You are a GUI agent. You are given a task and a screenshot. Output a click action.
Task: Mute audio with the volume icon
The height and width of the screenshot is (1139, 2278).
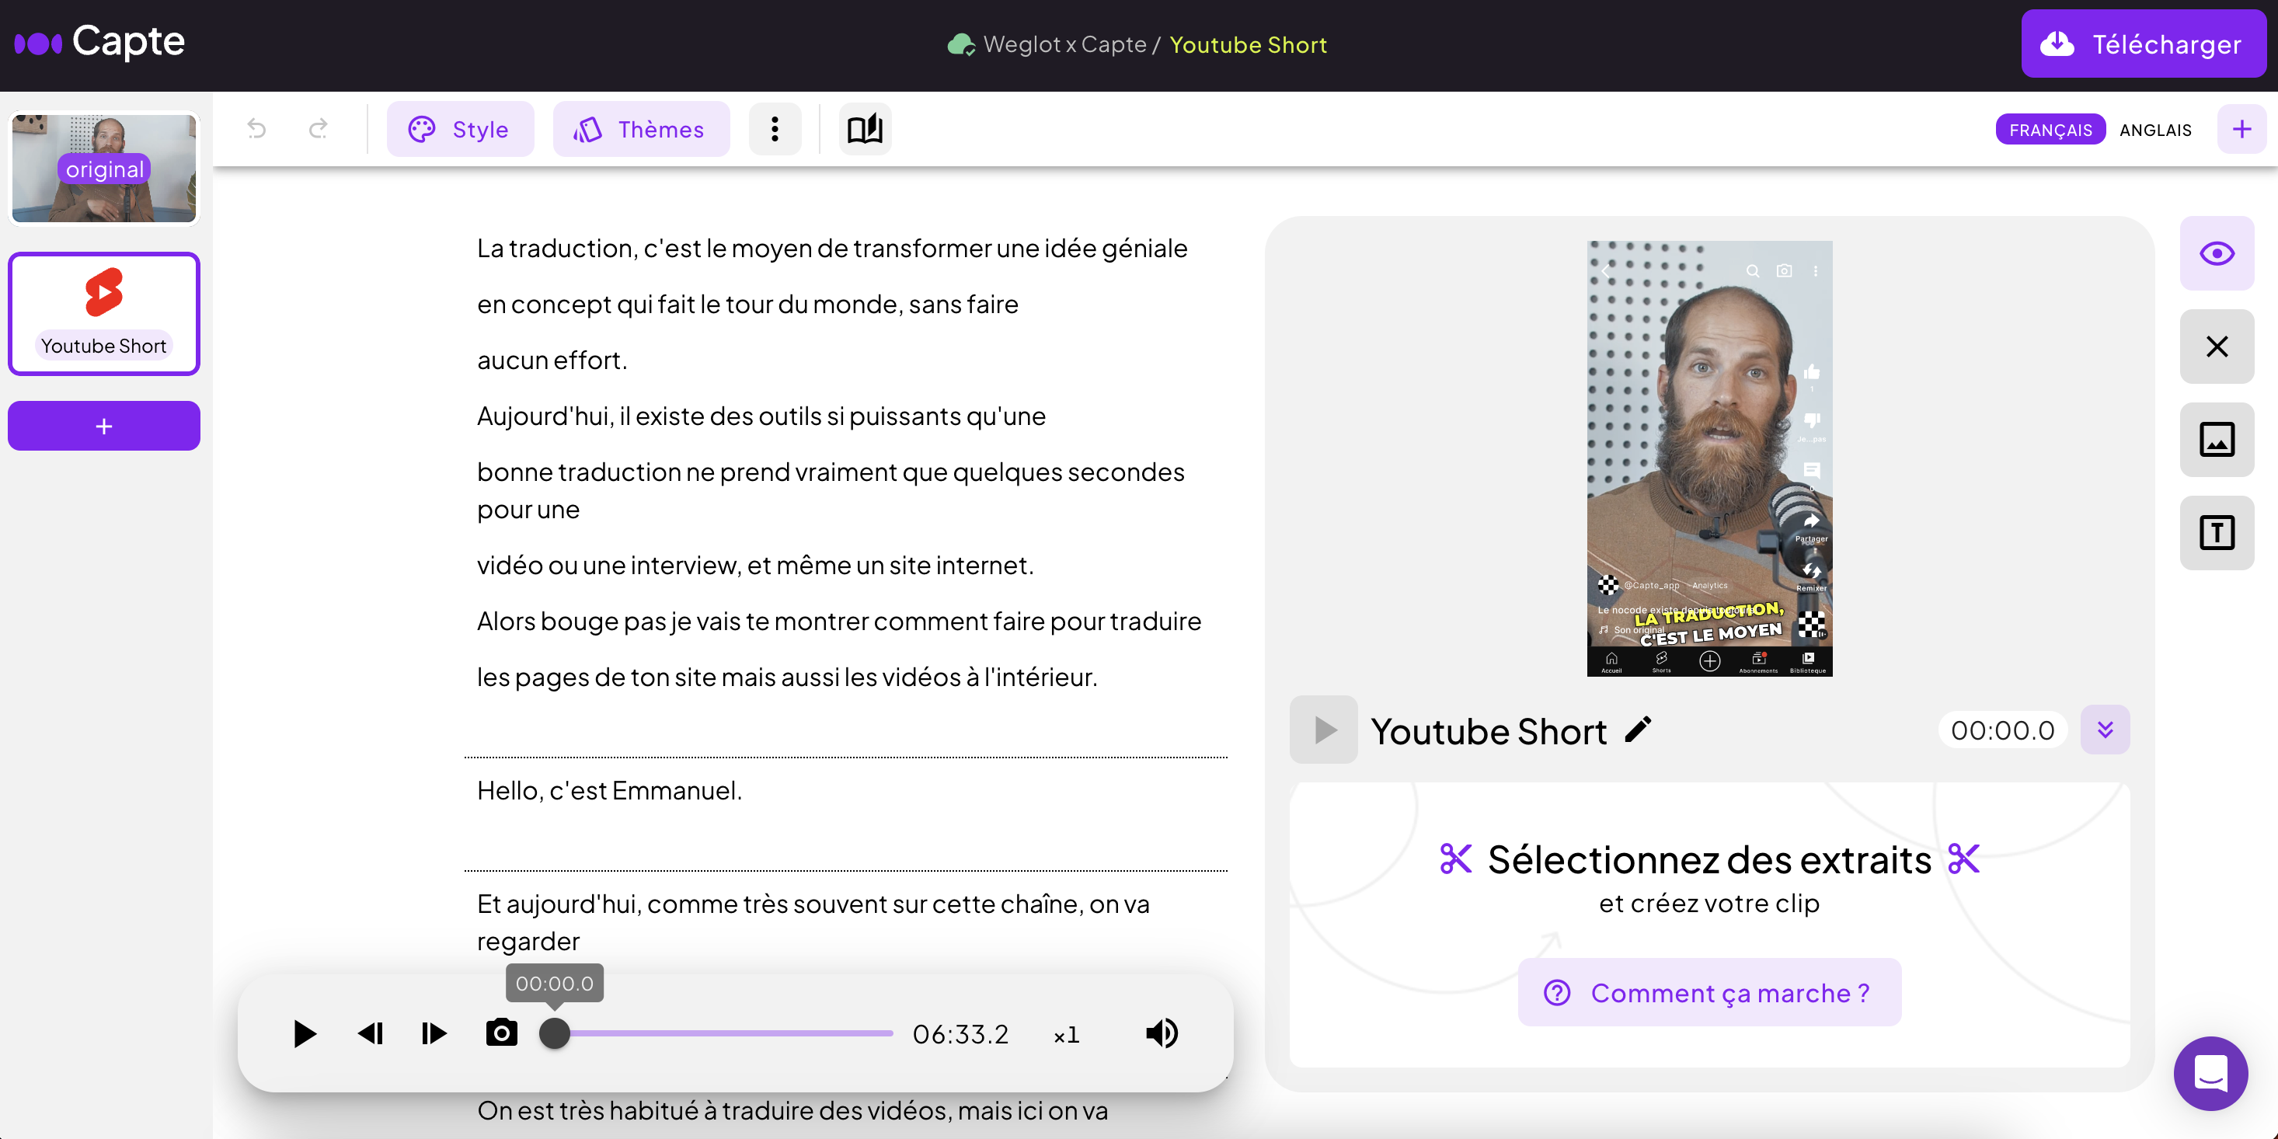(1161, 1033)
